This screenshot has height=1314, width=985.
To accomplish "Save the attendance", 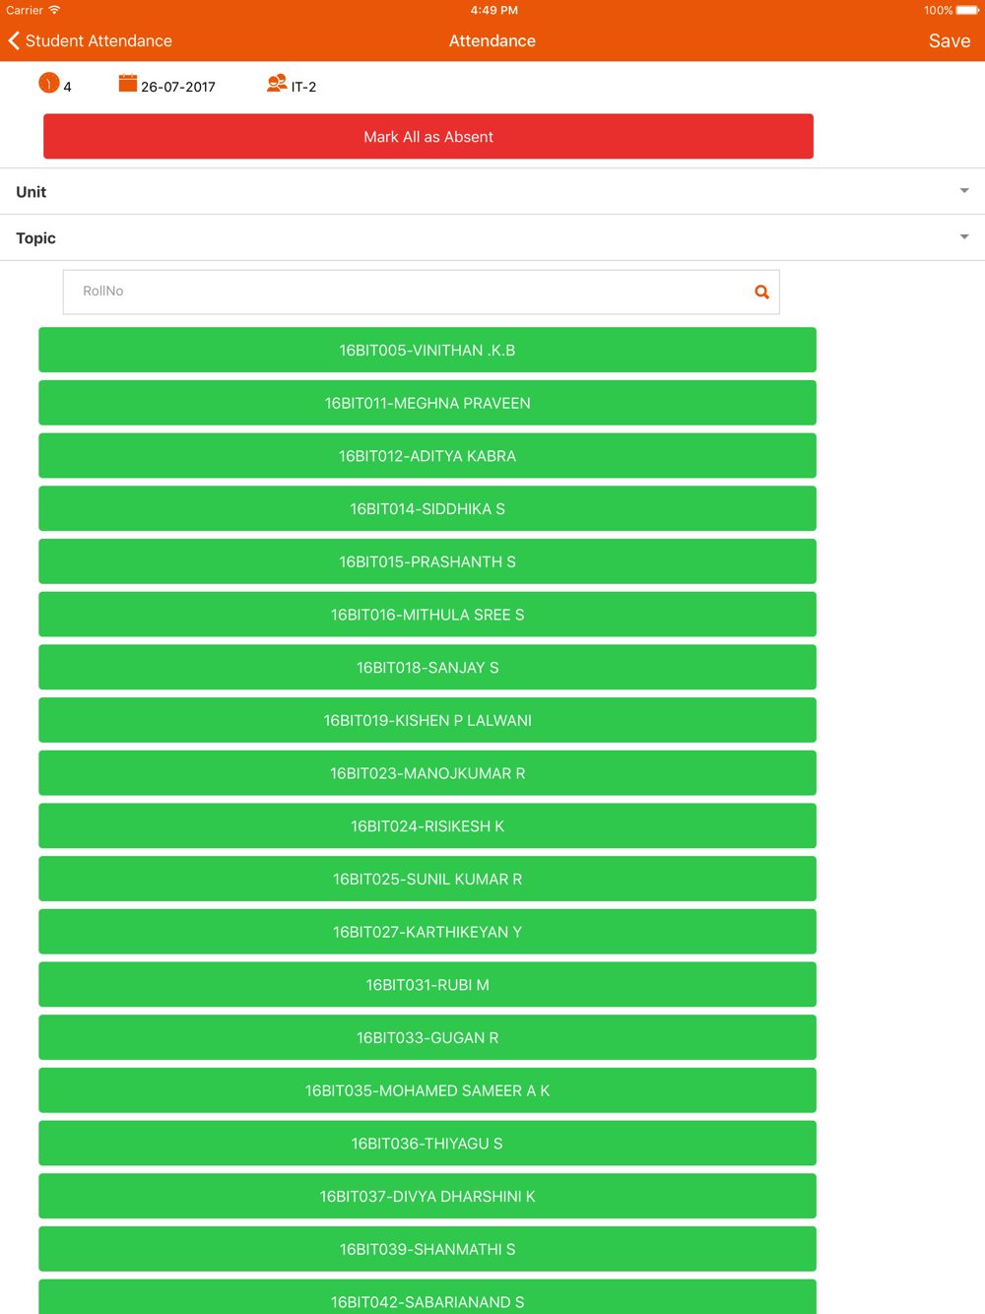I will pyautogui.click(x=950, y=40).
